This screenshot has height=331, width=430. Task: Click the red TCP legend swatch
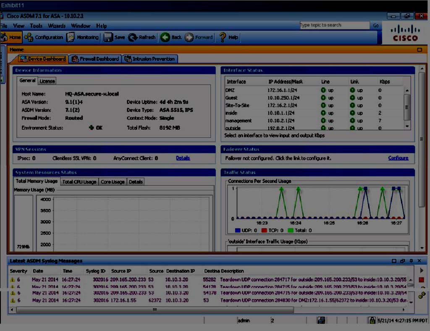coord(264,230)
